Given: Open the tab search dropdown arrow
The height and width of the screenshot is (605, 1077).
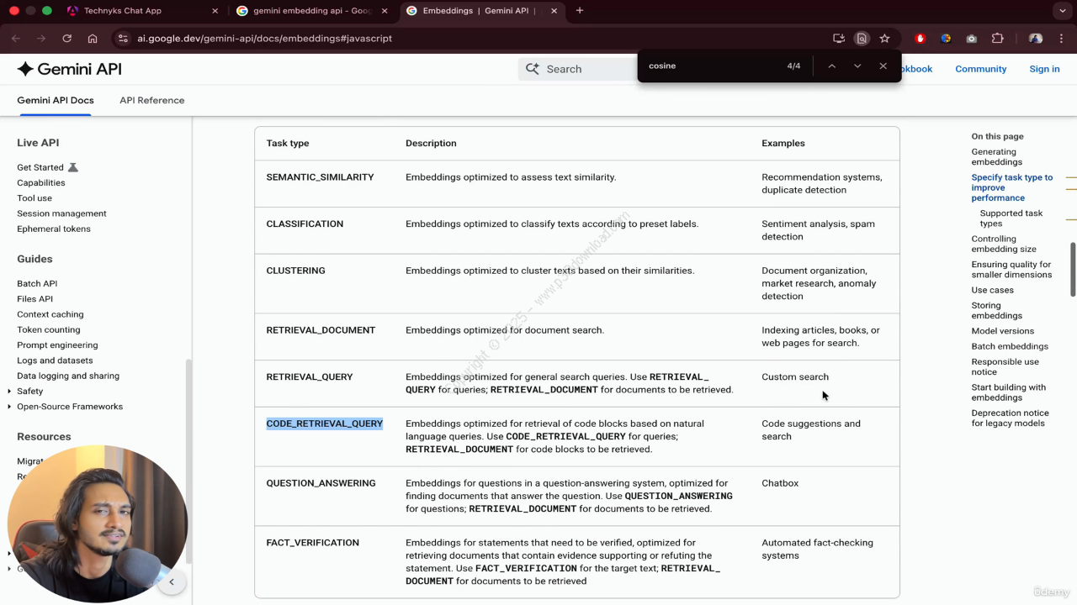Looking at the screenshot, I should point(1063,11).
